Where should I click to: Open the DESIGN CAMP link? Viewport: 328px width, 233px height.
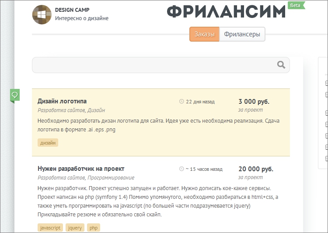pyautogui.click(x=72, y=10)
